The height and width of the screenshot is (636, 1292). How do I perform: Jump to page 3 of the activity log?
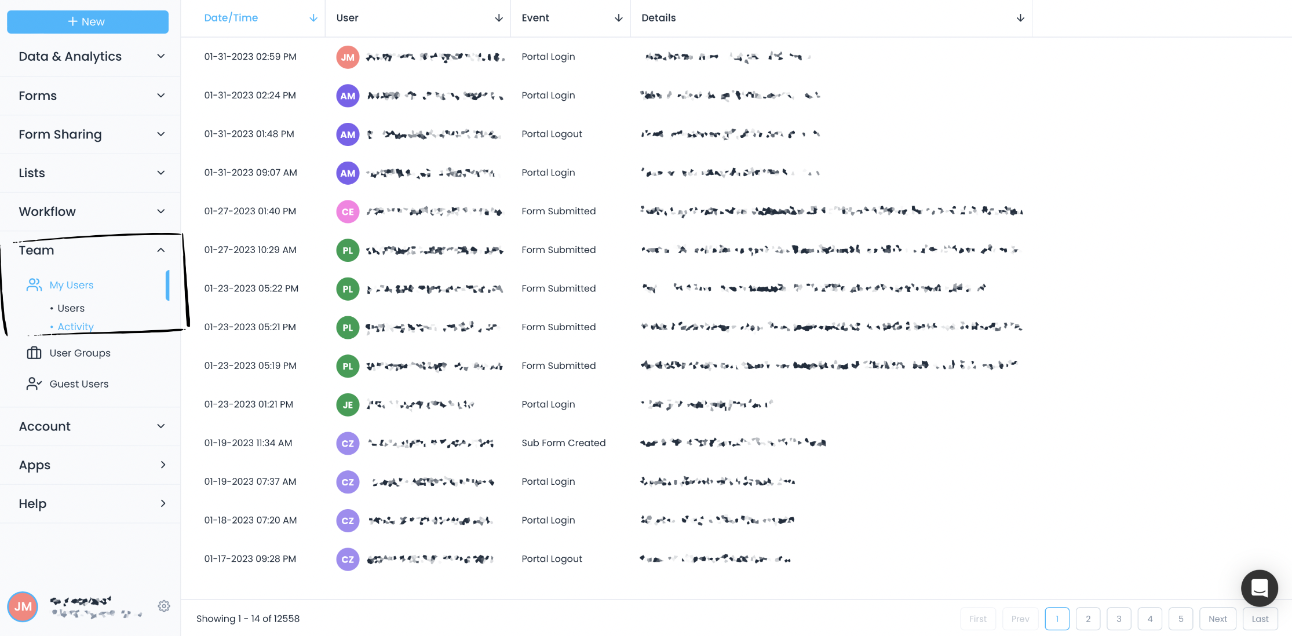(1119, 619)
